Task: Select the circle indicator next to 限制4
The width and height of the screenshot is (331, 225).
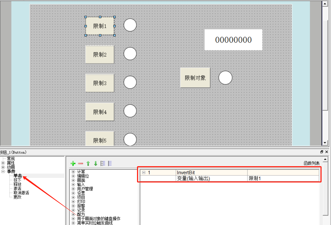Action: (130, 111)
